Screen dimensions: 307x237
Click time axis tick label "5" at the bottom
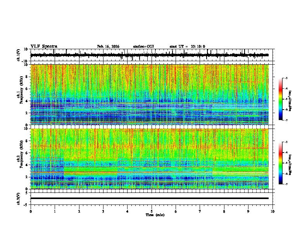tap(152, 211)
